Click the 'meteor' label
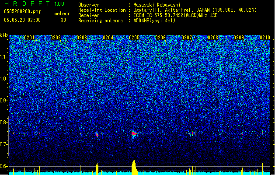275x175 pixels. point(62,14)
